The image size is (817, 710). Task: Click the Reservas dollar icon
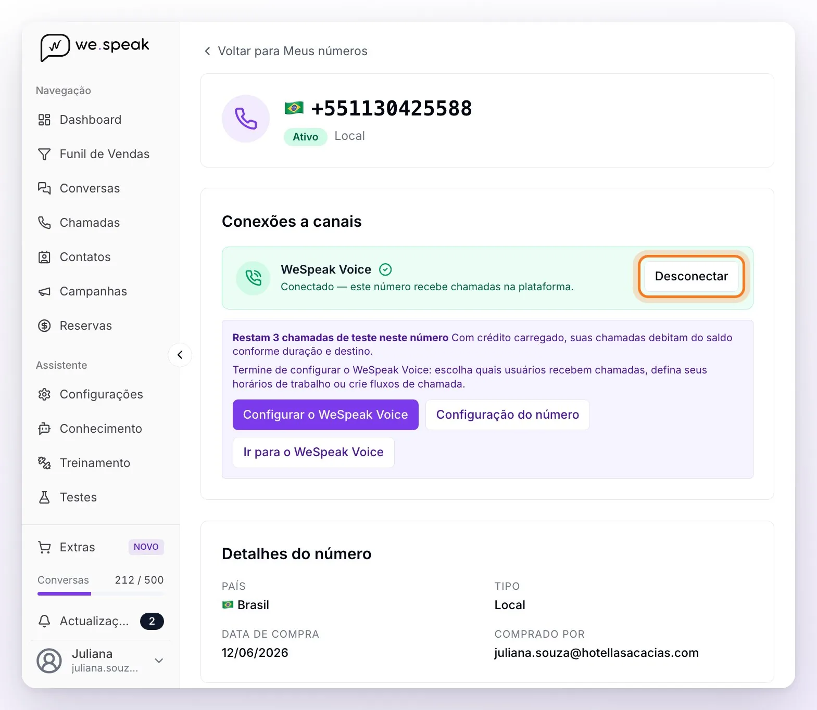pos(44,326)
